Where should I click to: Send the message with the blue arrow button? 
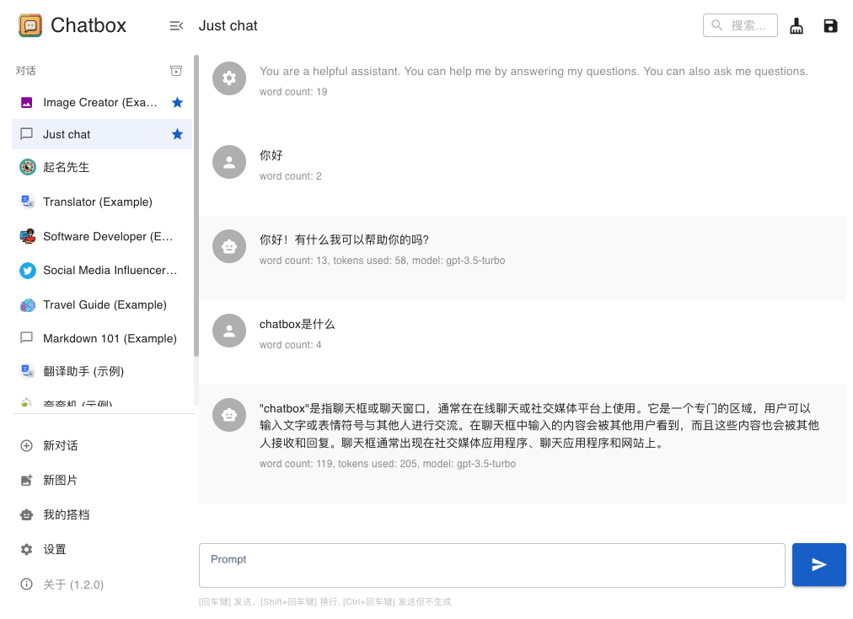coord(818,564)
